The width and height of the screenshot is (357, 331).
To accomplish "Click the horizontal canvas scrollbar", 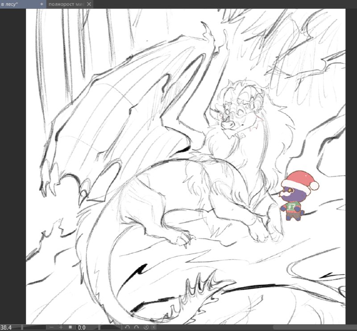I will [314, 327].
